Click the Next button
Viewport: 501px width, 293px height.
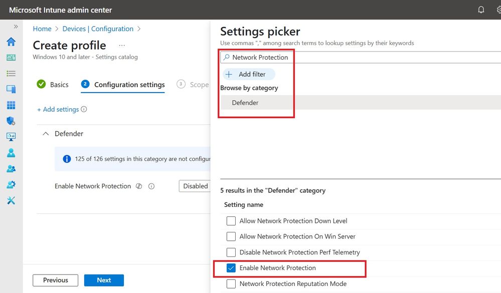coord(104,280)
